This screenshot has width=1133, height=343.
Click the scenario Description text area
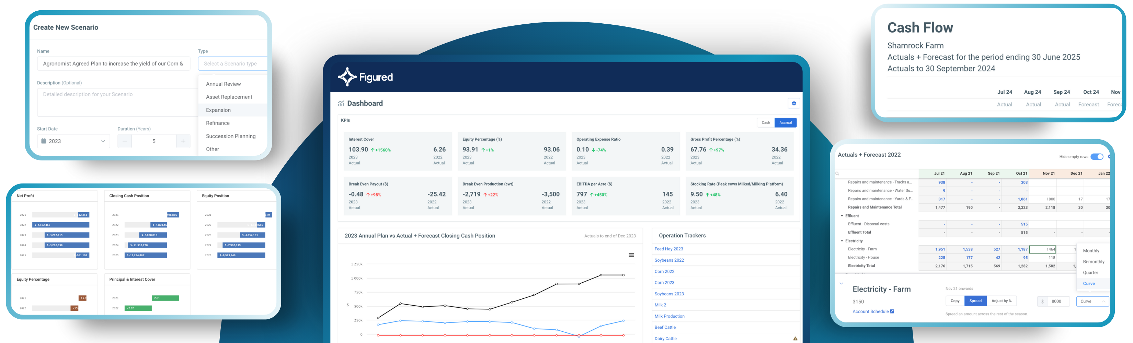[x=117, y=102]
